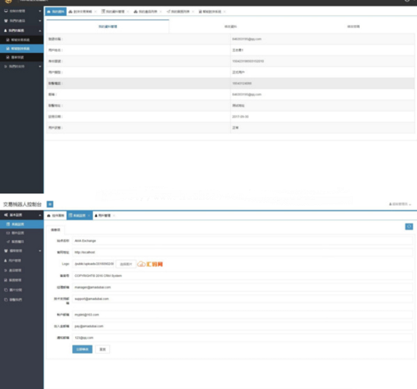The image size is (417, 389).
Task: Click the blue submit button below the form
Action: (82, 349)
